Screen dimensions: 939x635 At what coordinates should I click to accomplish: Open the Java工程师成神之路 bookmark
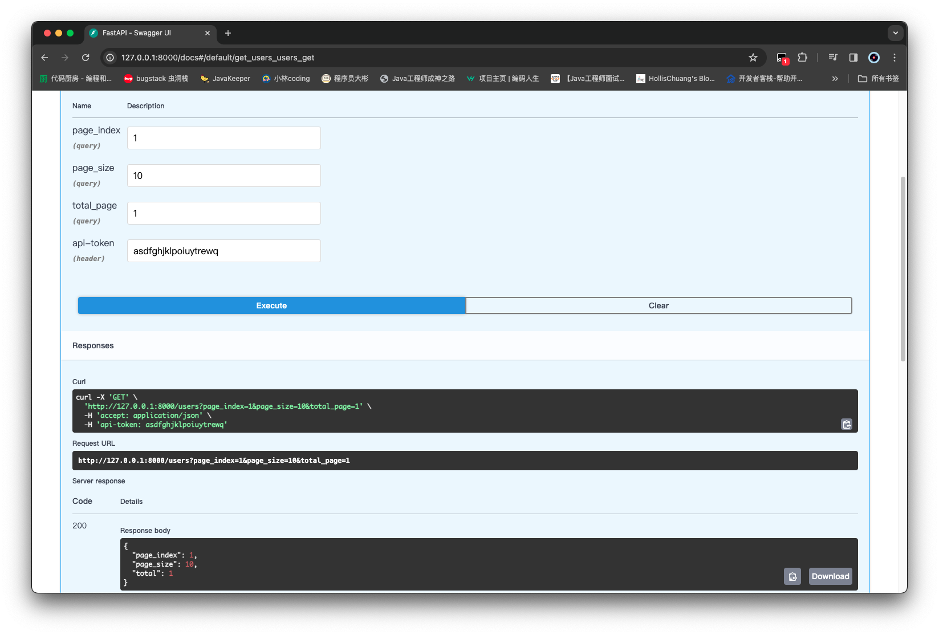[417, 79]
